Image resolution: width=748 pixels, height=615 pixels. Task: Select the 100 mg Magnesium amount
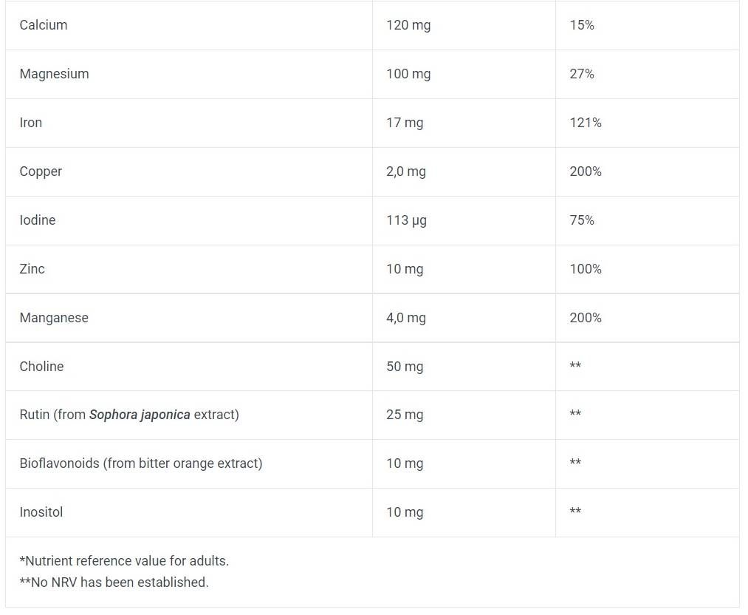pyautogui.click(x=408, y=74)
